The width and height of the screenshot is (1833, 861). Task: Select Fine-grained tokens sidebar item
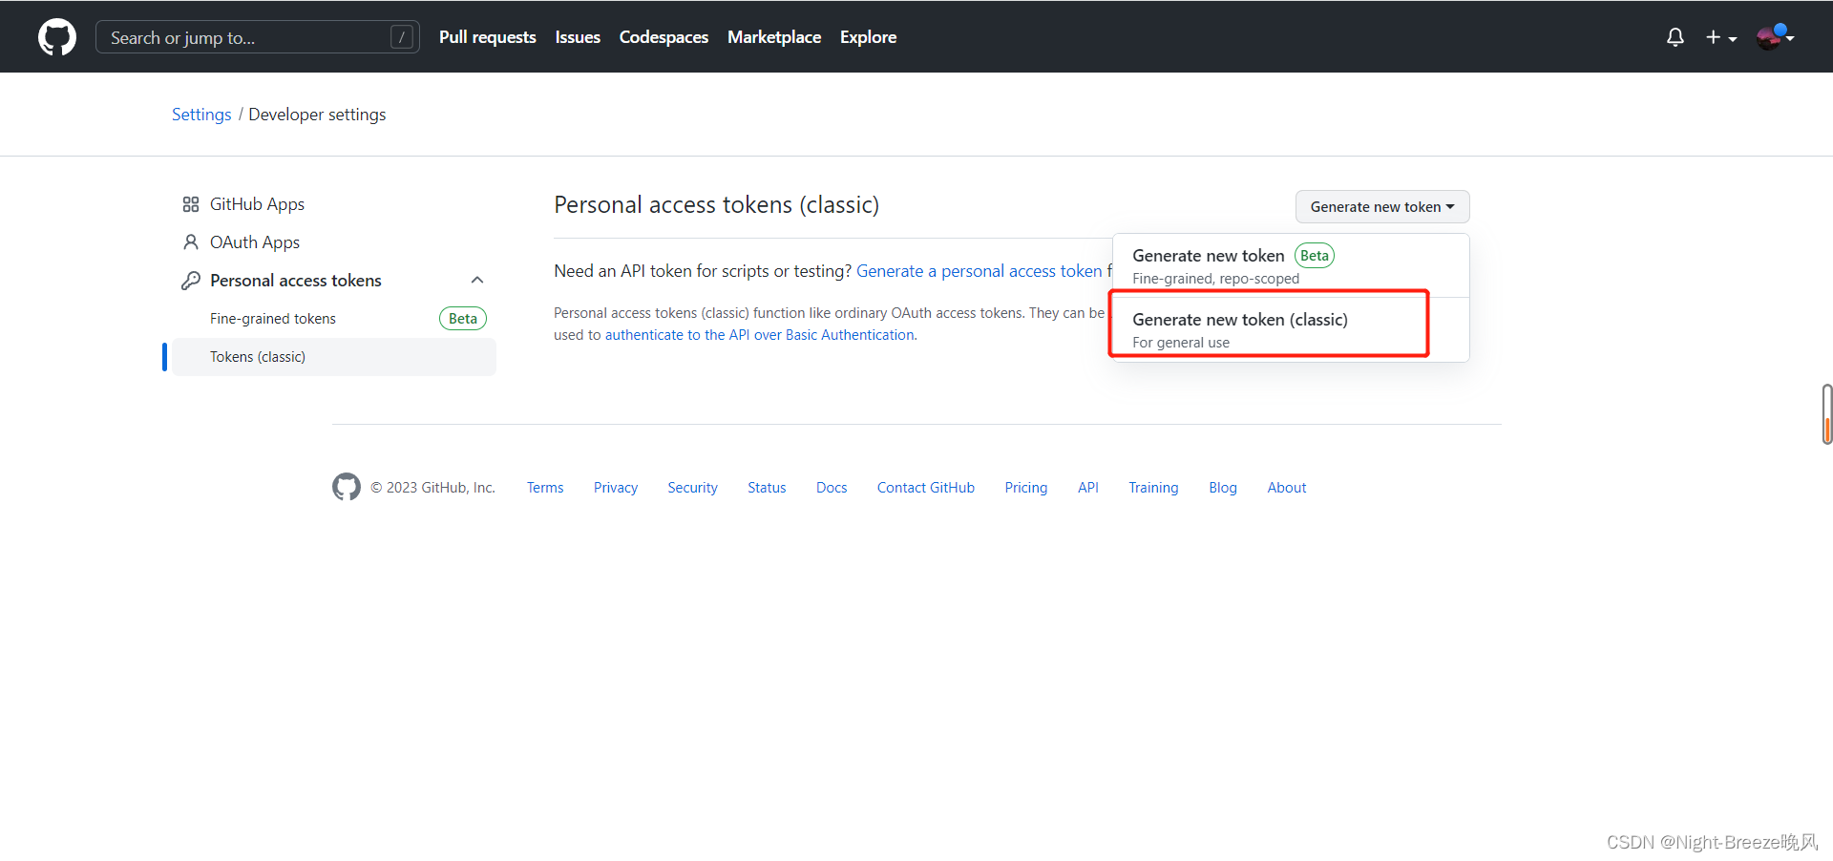coord(334,319)
